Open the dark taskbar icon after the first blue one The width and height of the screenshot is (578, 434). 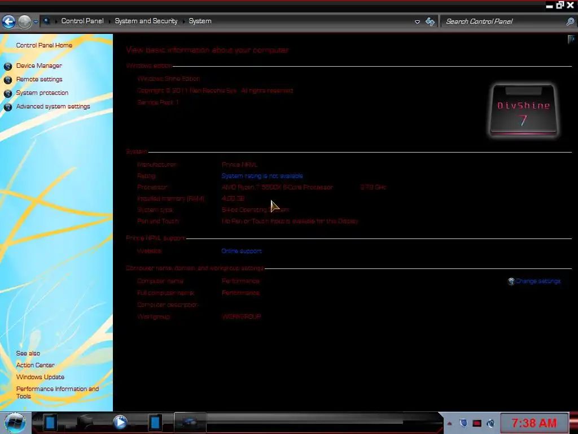tap(85, 423)
